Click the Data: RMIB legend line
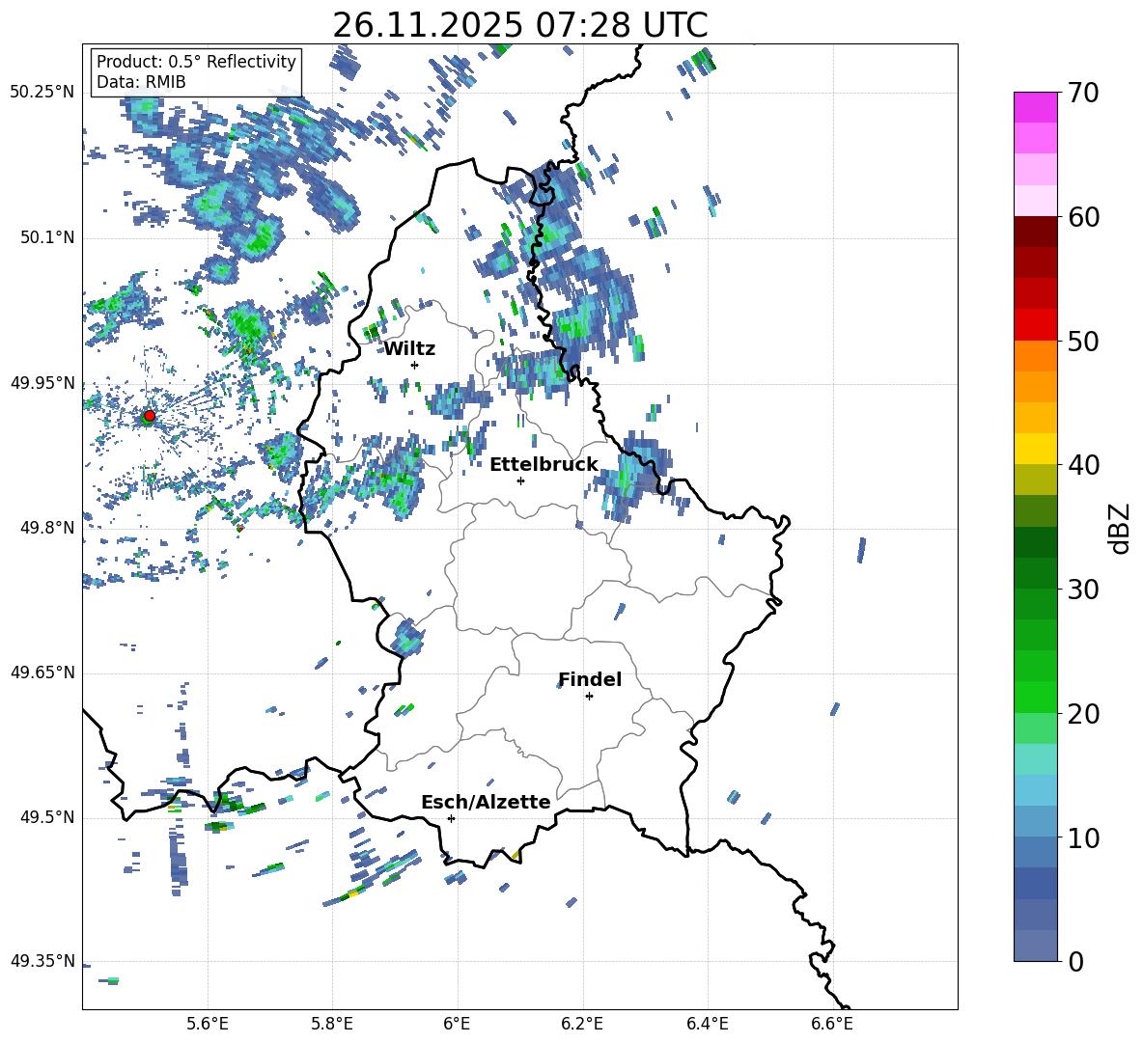The image size is (1143, 1043). pyautogui.click(x=141, y=82)
